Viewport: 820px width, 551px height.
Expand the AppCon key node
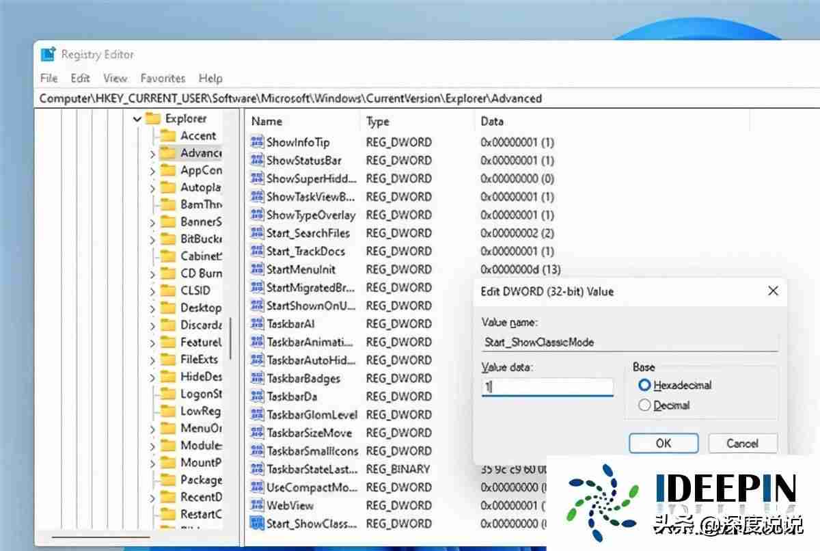click(x=152, y=170)
